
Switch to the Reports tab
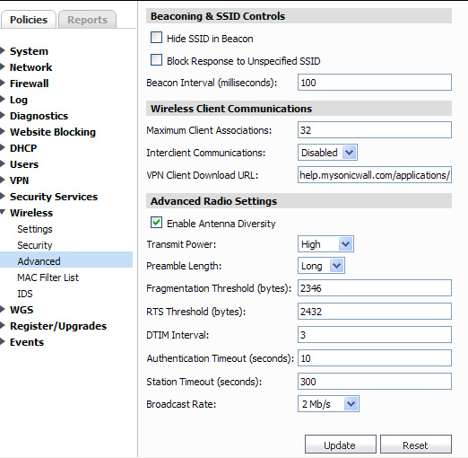[87, 20]
